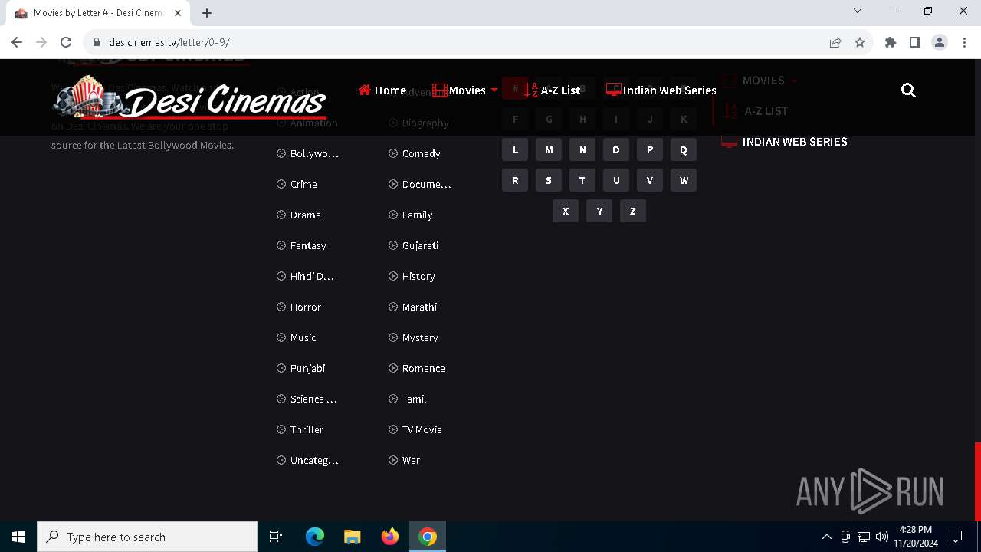The image size is (981, 552).
Task: Open Thriller genre
Action: [x=300, y=429]
